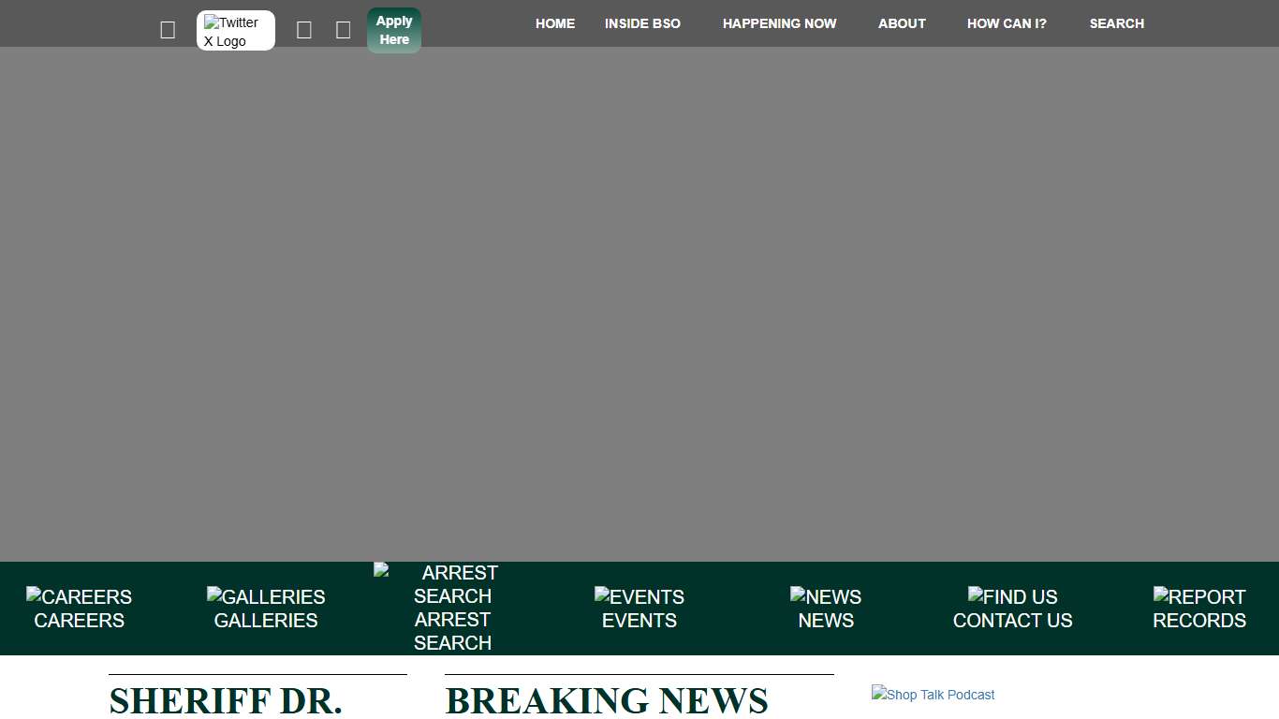Click the social icon right of the Twitter logo
This screenshot has height=719, width=1279.
click(303, 29)
